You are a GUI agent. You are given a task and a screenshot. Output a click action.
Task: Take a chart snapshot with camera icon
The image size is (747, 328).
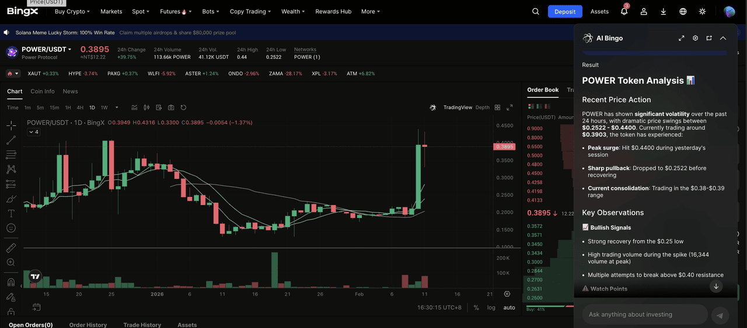point(171,108)
